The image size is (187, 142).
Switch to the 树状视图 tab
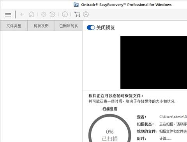pyautogui.click(x=41, y=26)
